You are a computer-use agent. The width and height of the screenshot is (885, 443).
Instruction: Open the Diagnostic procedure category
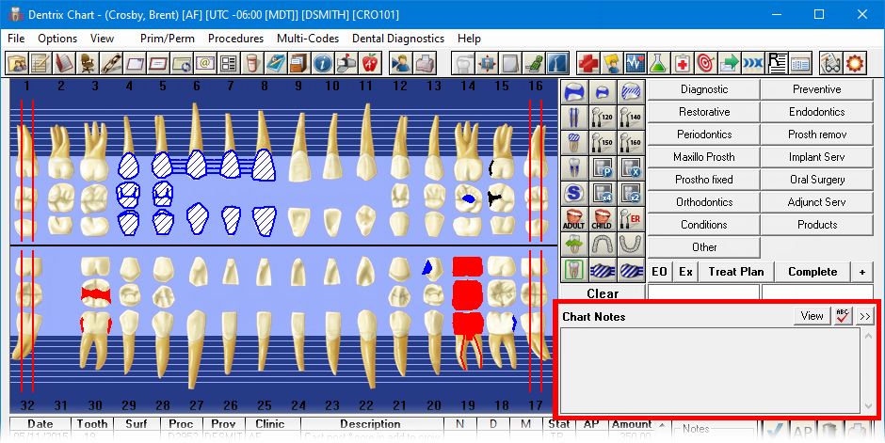pos(704,89)
